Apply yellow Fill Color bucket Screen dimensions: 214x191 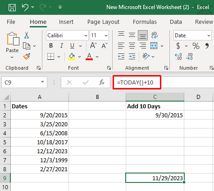coord(72,57)
